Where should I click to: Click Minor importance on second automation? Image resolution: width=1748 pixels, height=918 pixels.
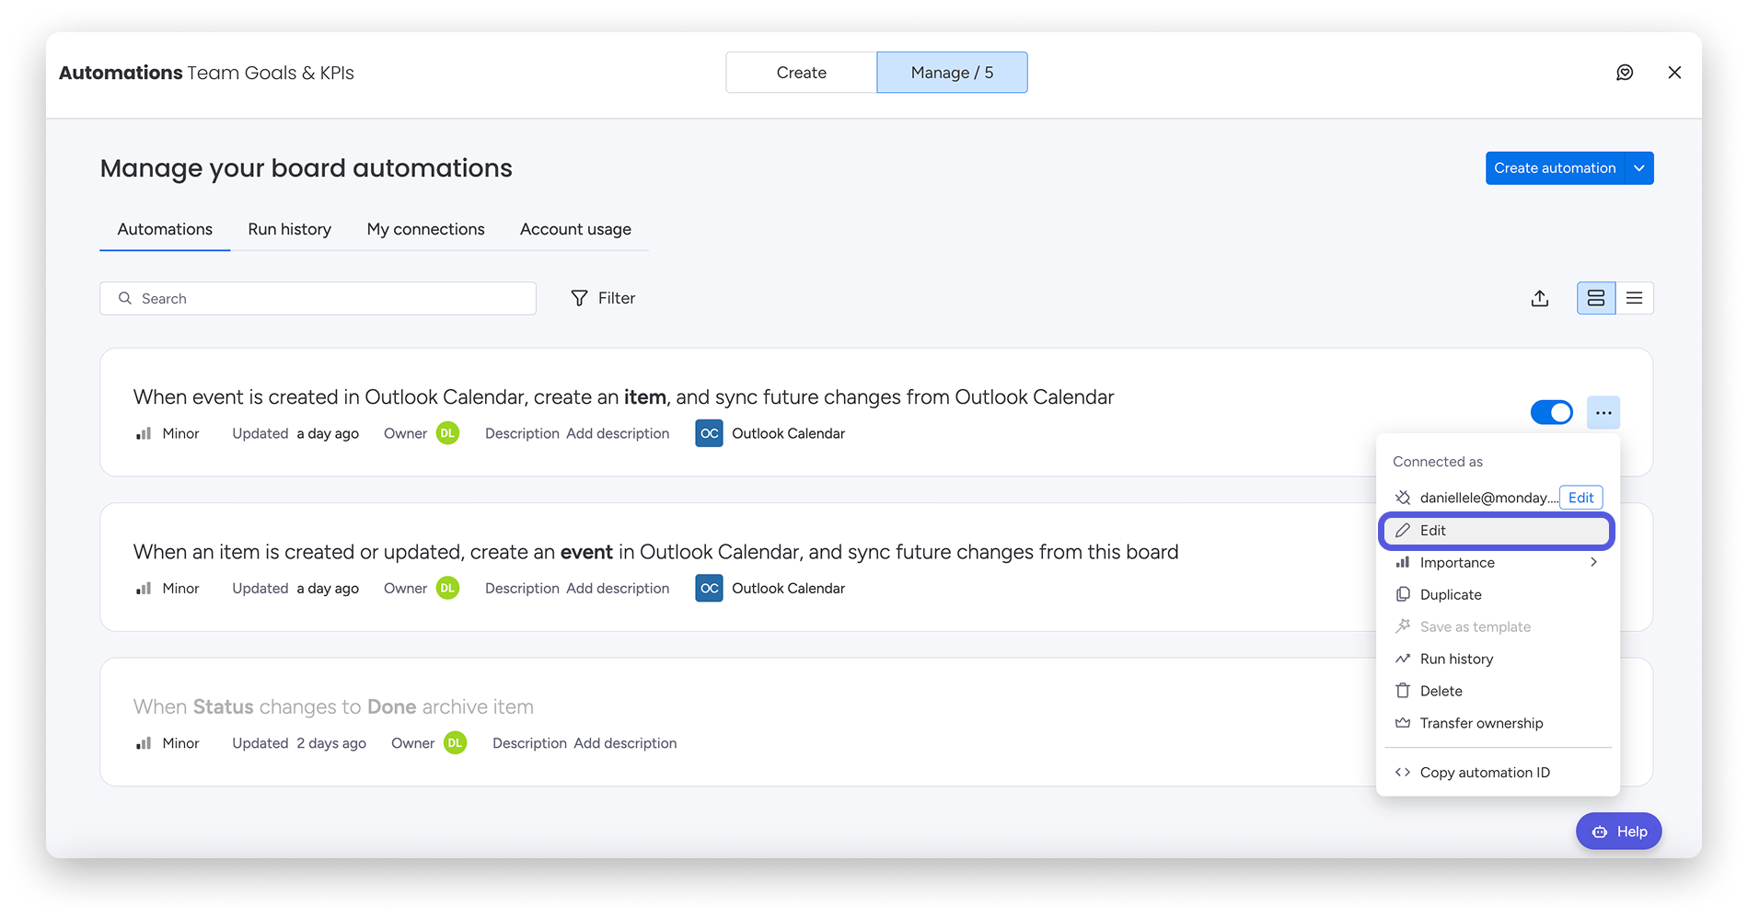click(x=180, y=588)
